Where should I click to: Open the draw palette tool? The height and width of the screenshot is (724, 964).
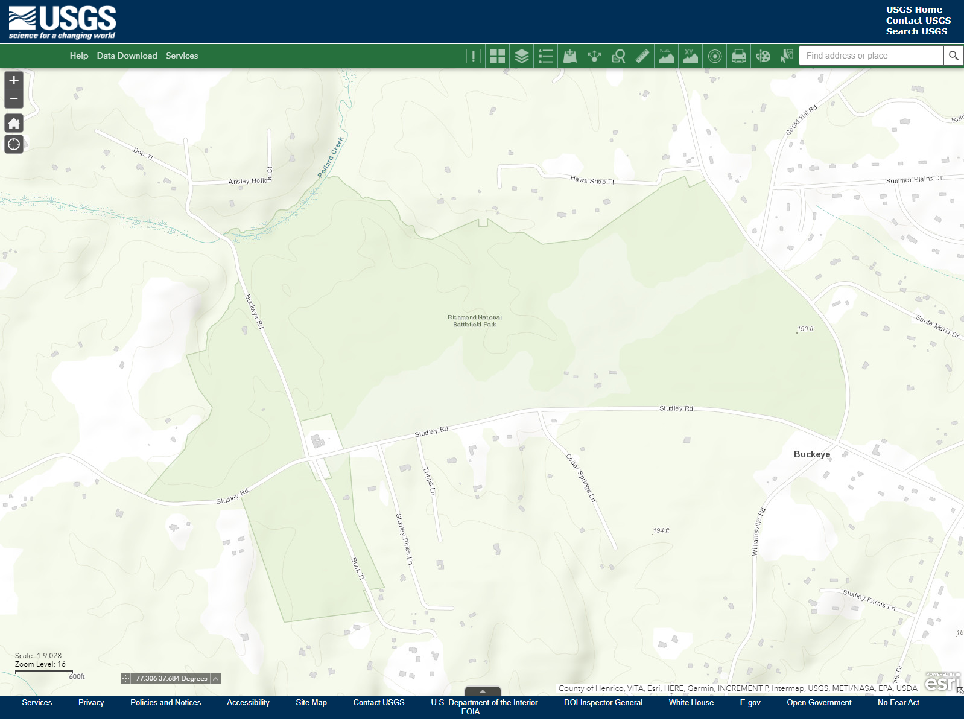click(x=763, y=56)
